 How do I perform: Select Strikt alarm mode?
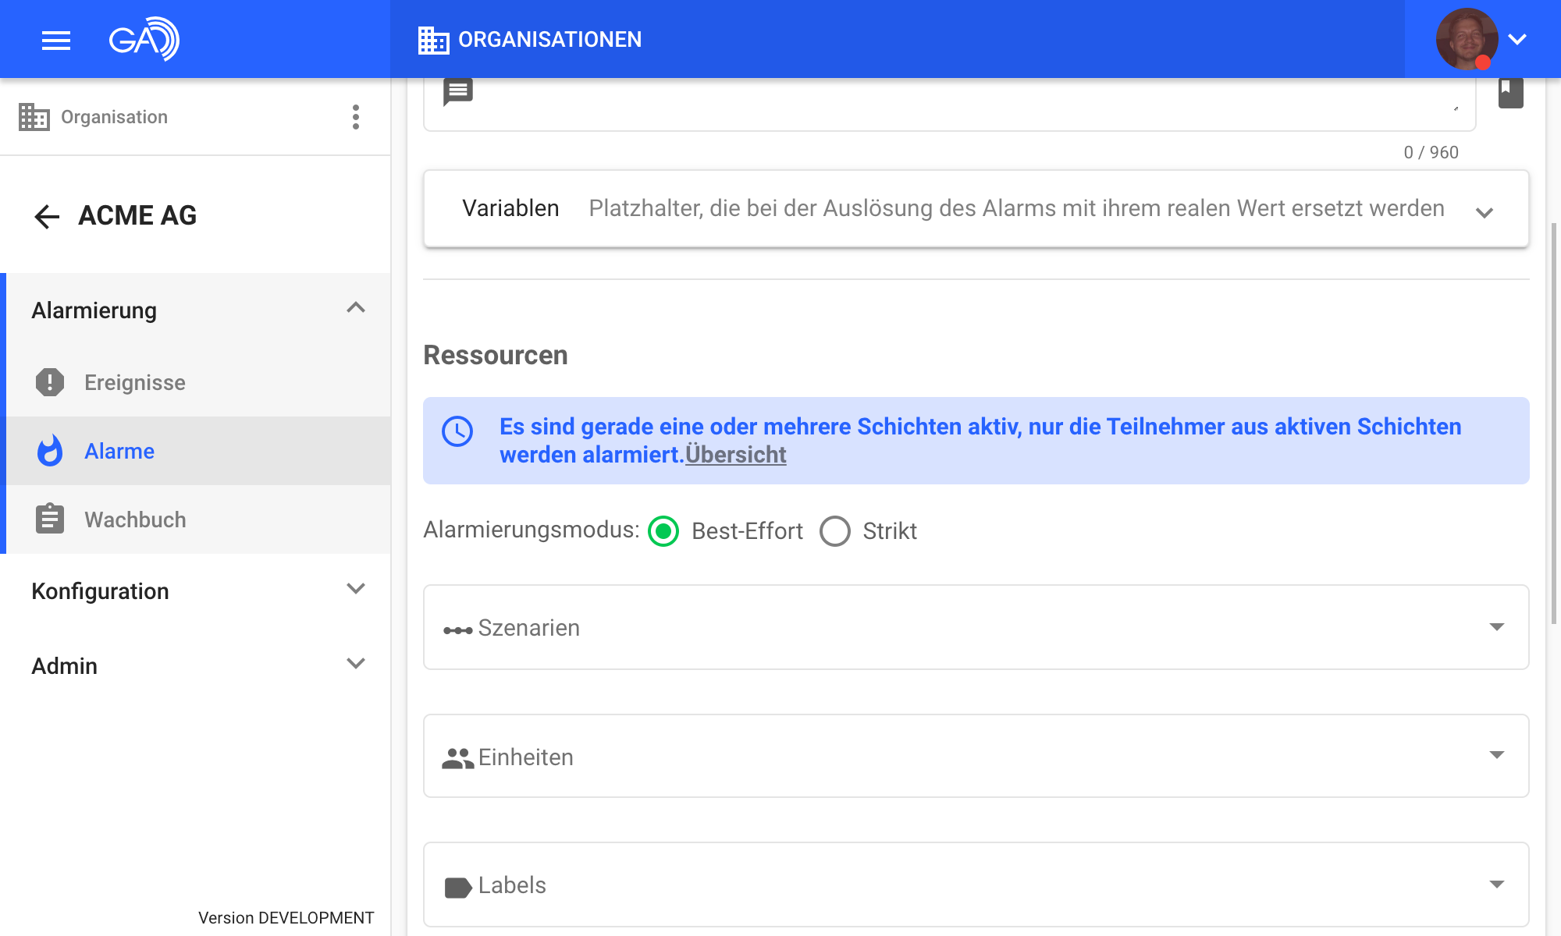[x=835, y=531]
